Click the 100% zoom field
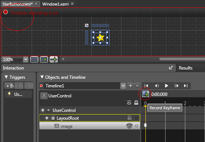 point(12,59)
